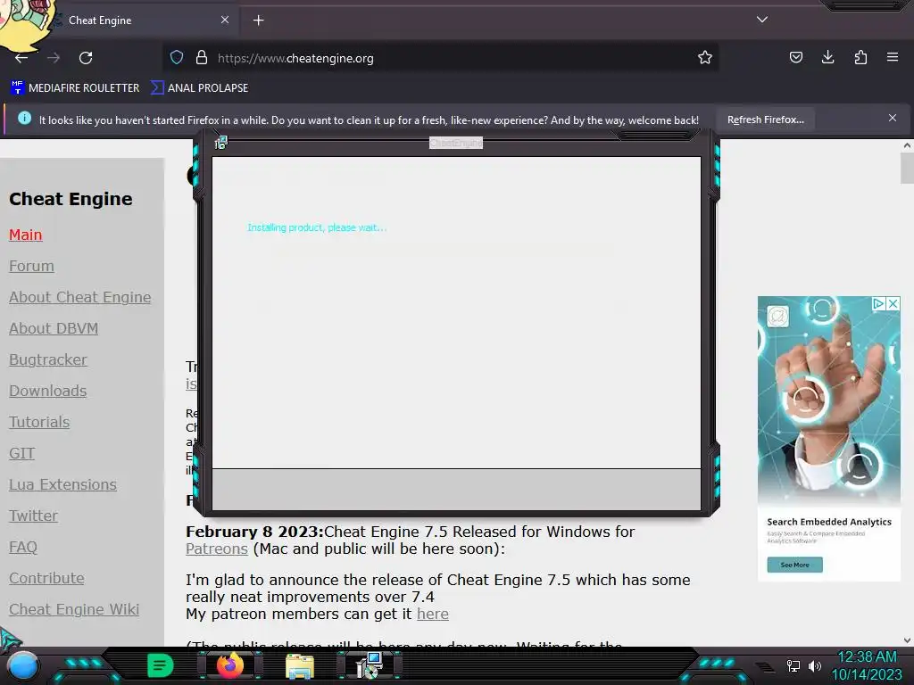Open the Search Embedded Analytics ad image
Image resolution: width=914 pixels, height=685 pixels.
[x=829, y=400]
